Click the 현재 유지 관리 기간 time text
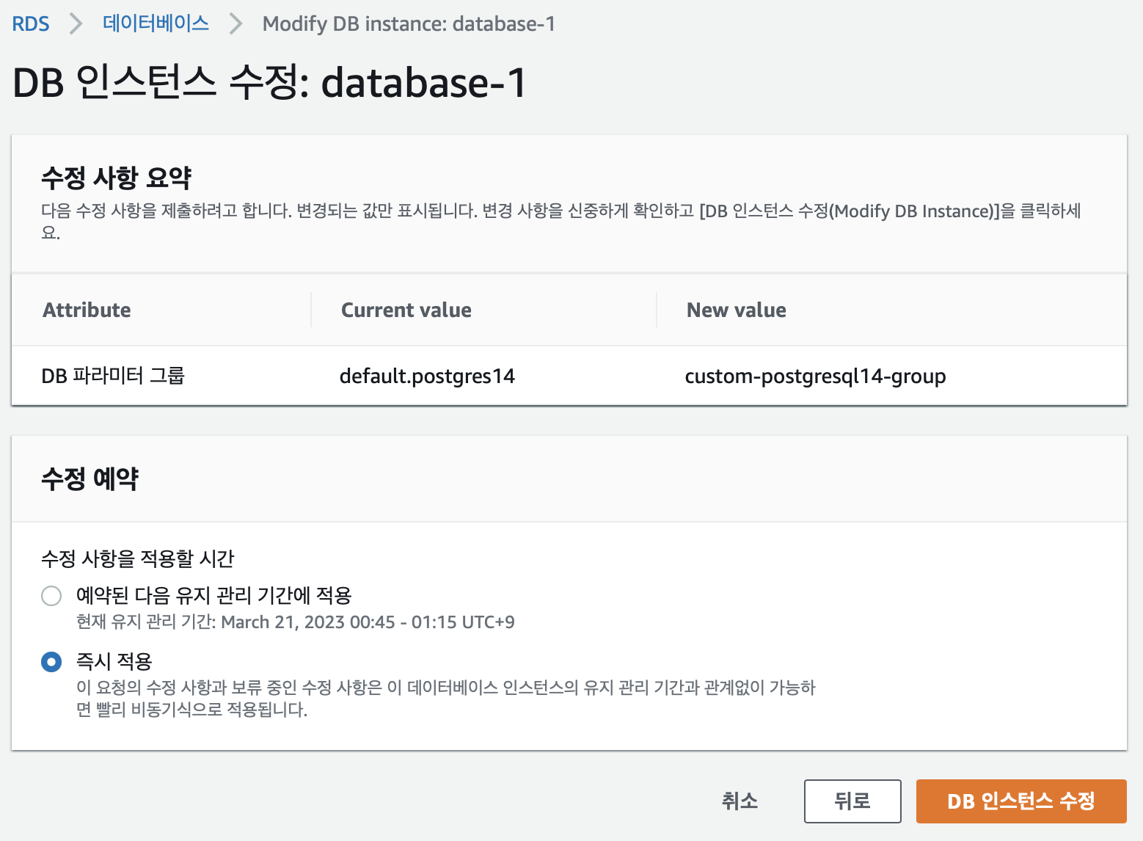The width and height of the screenshot is (1143, 841). [296, 622]
